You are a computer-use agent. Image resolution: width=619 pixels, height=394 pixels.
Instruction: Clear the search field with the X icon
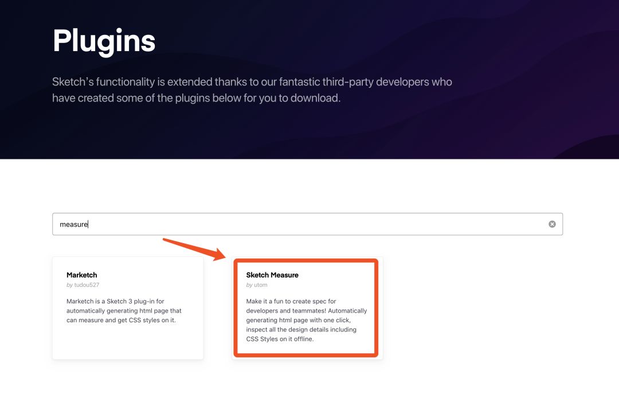(x=552, y=224)
